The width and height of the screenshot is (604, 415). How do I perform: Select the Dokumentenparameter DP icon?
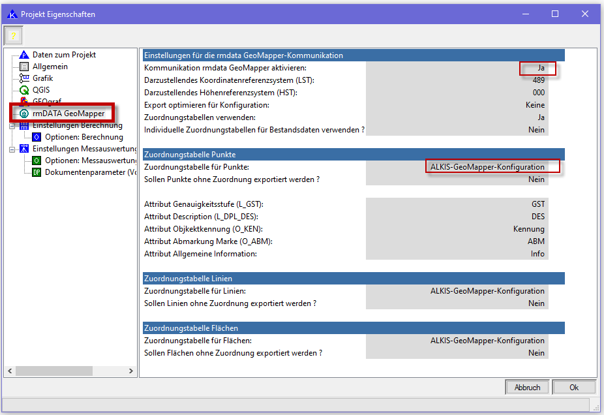(37, 172)
